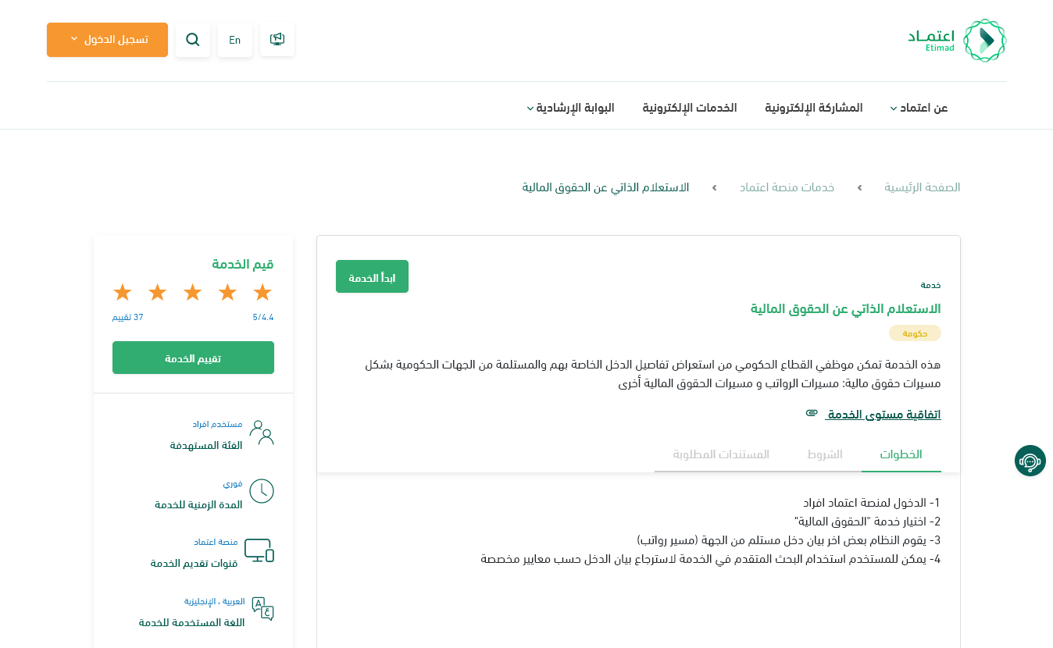1053x648 pixels.
Task: Click the اللغة المستخدمة للخدمة label
Action: coord(191,623)
